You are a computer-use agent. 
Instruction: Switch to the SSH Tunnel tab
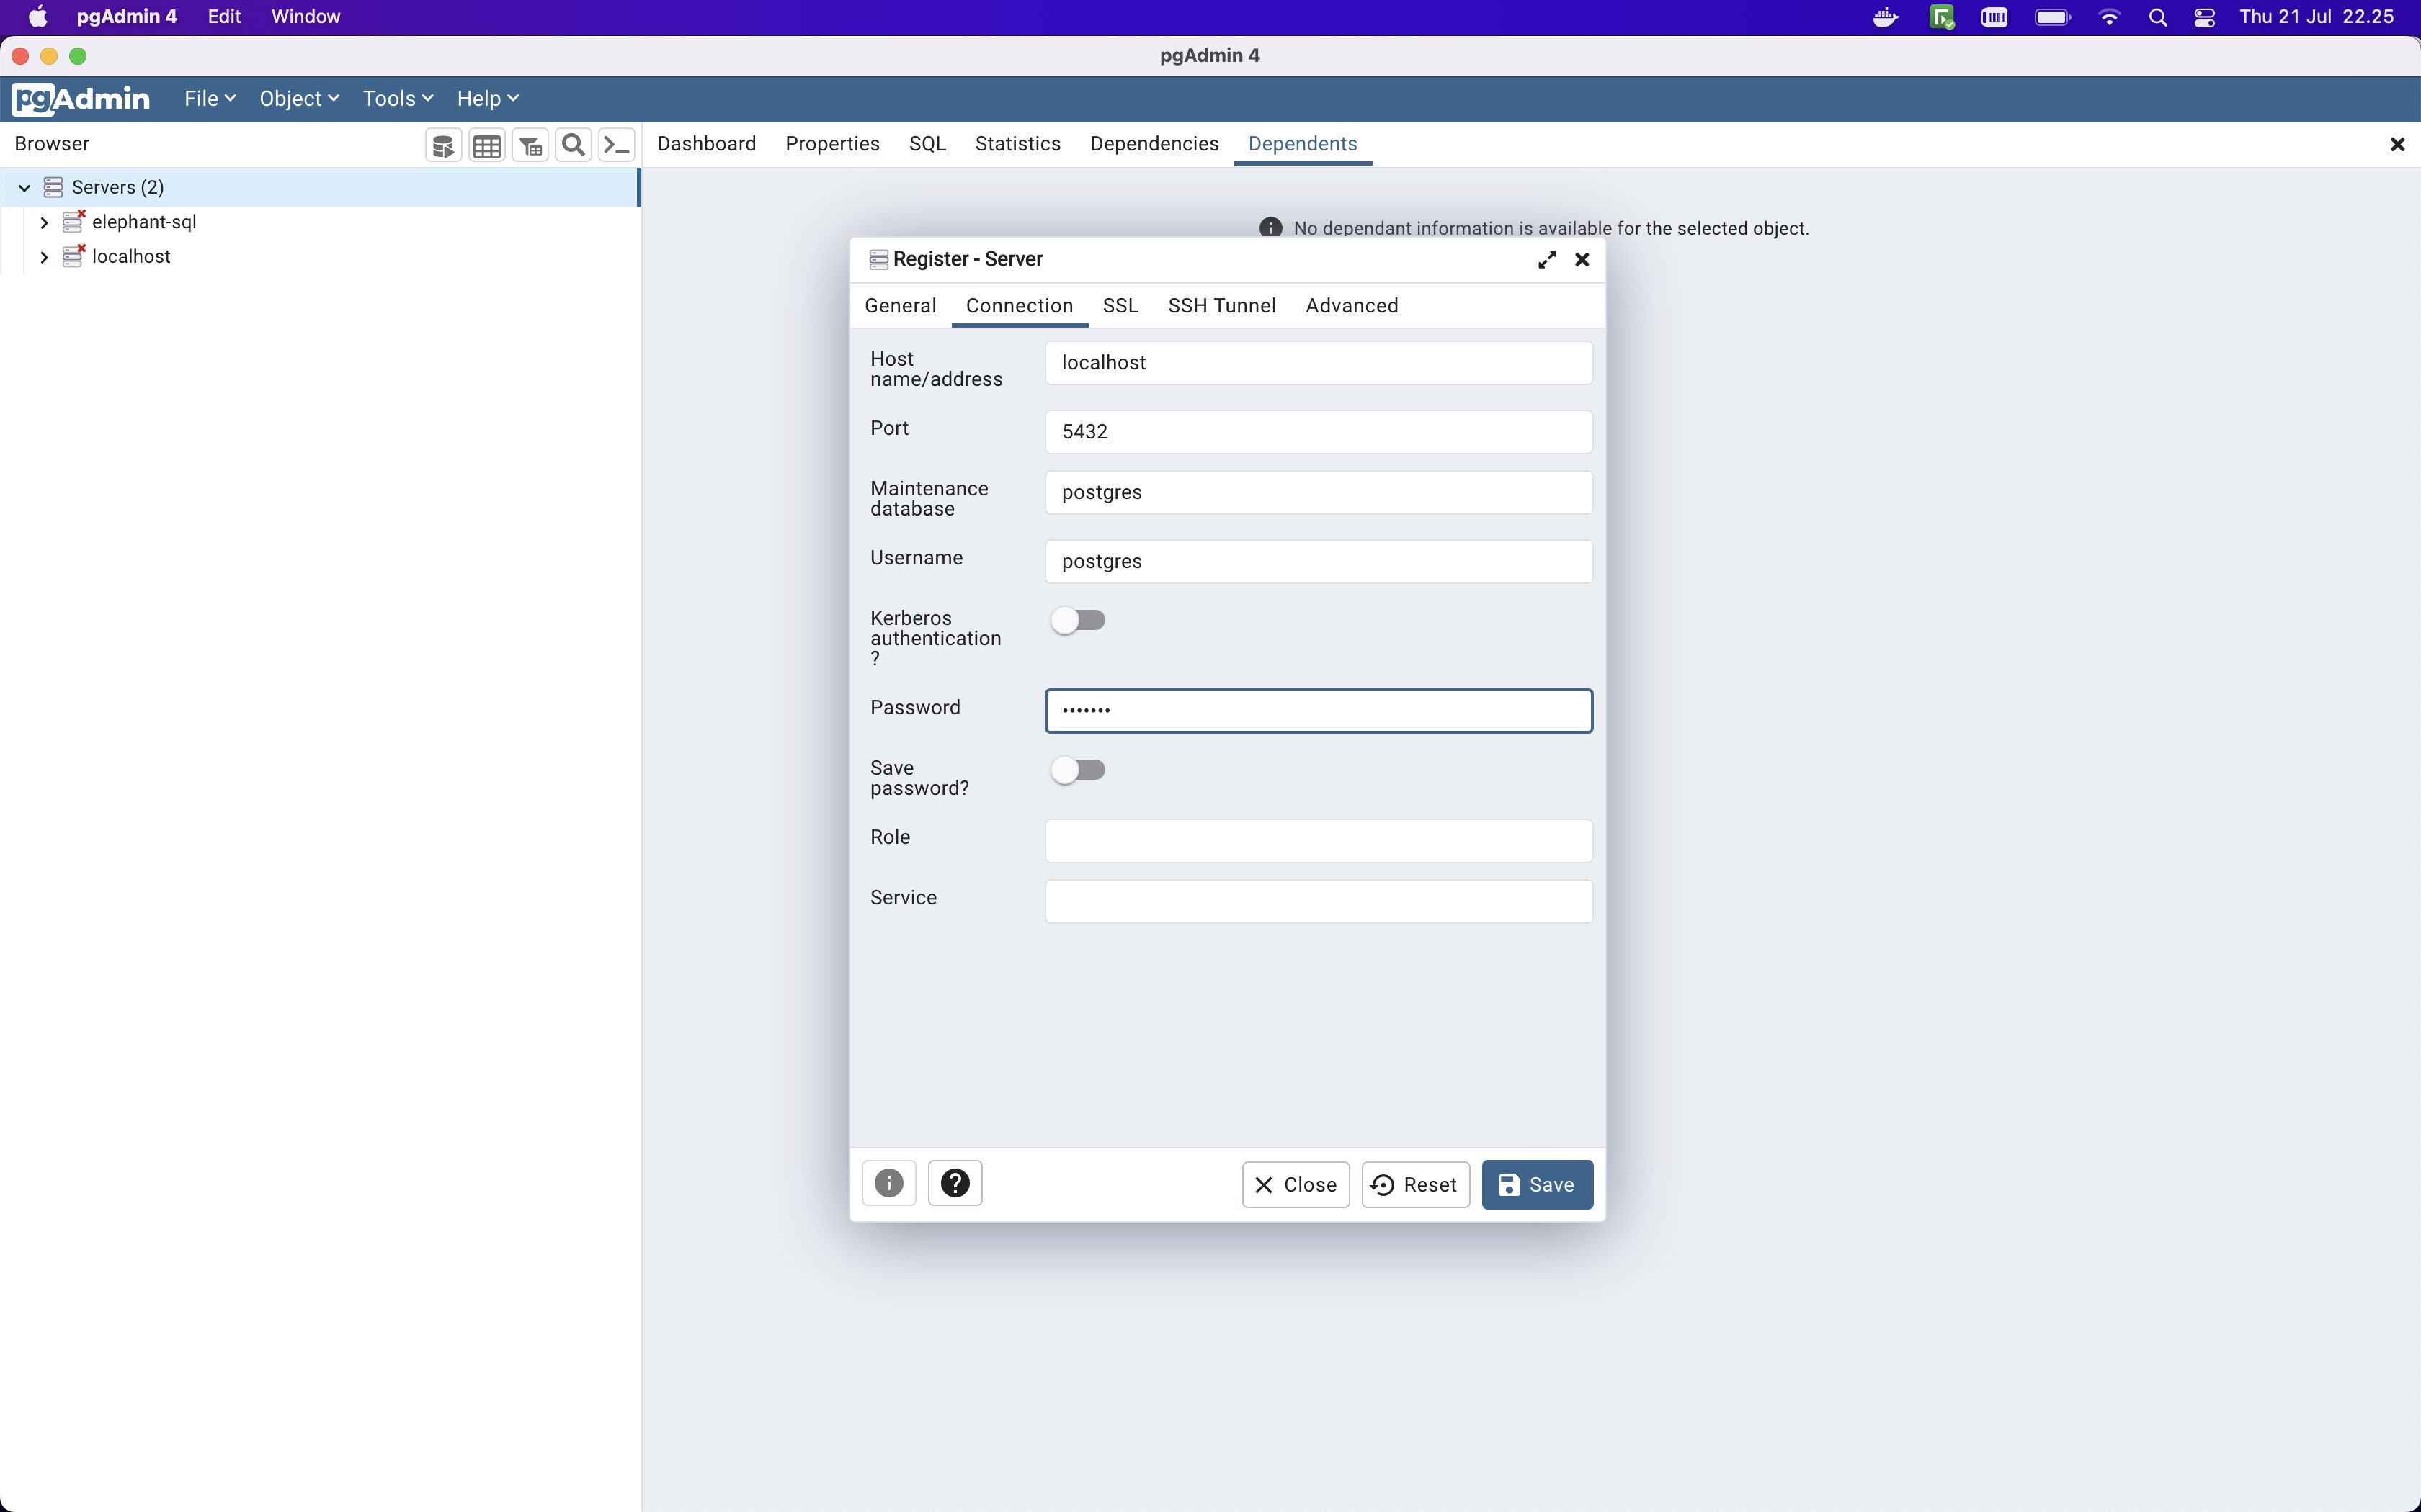click(1221, 306)
